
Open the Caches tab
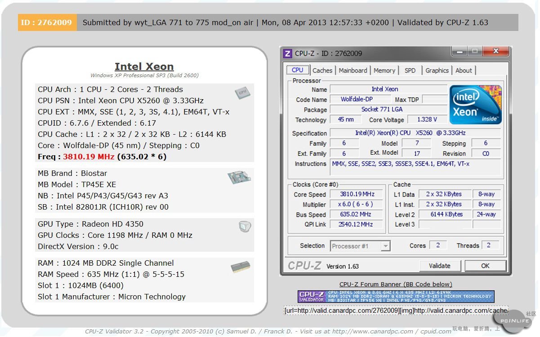322,70
